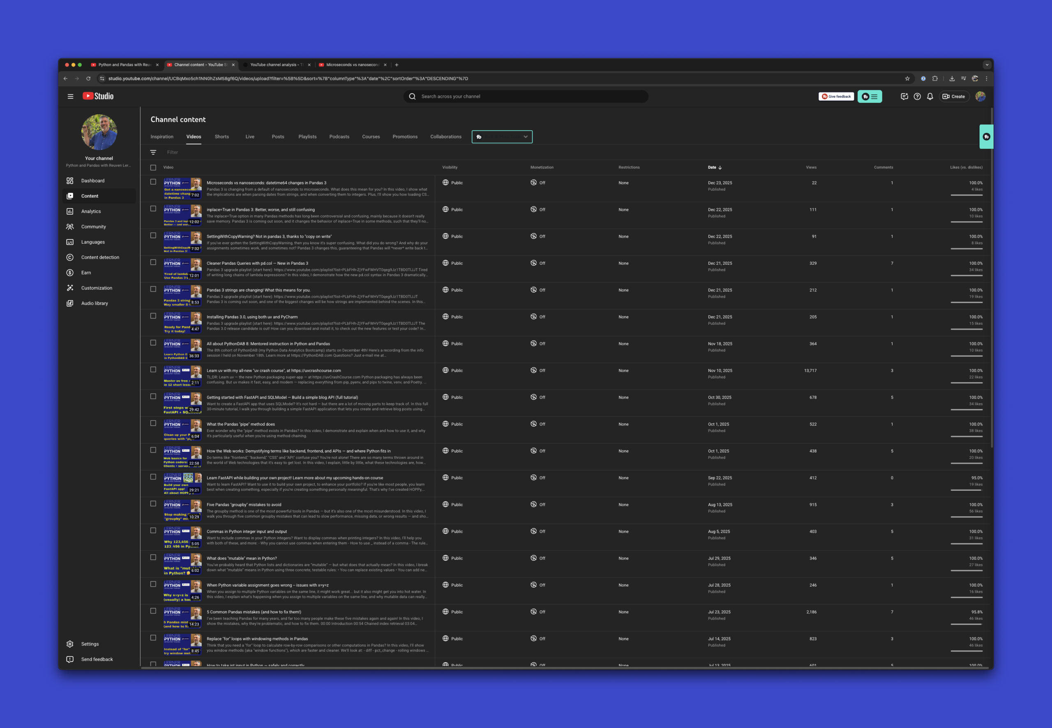Open the TubeBuddy side tab at right edge
Image resolution: width=1052 pixels, height=728 pixels.
pos(986,136)
